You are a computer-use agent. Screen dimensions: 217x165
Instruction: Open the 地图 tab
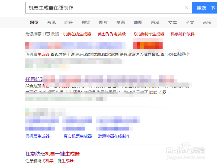(x=138, y=22)
